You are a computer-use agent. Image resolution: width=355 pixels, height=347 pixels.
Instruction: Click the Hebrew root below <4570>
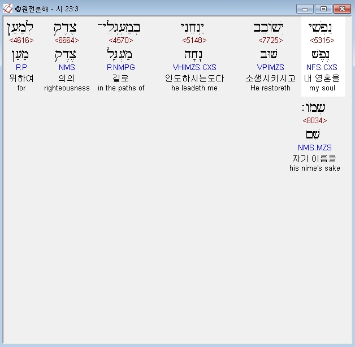pyautogui.click(x=119, y=54)
